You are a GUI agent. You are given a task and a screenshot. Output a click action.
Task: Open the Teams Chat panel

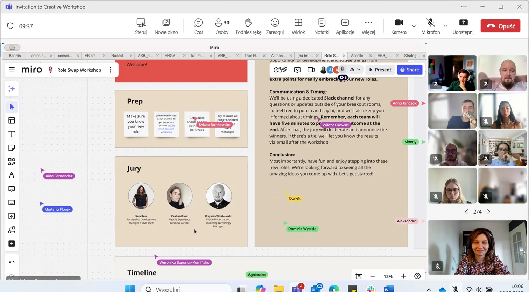click(198, 26)
